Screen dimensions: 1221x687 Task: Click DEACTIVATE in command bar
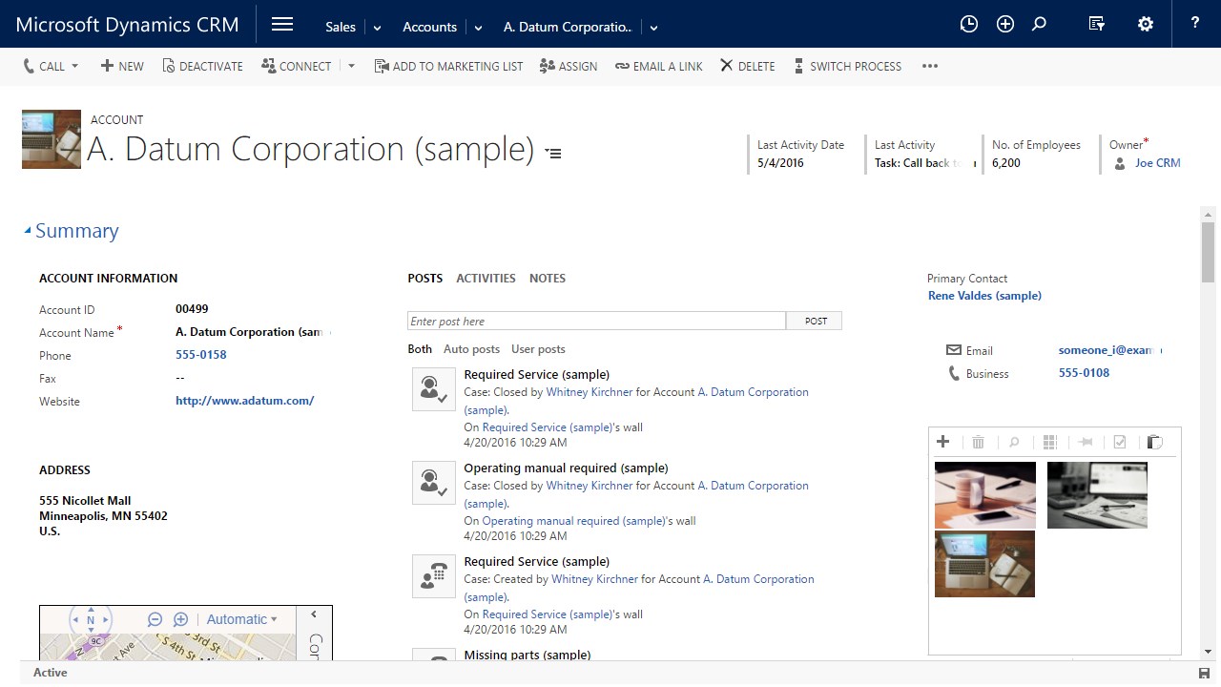(x=202, y=66)
